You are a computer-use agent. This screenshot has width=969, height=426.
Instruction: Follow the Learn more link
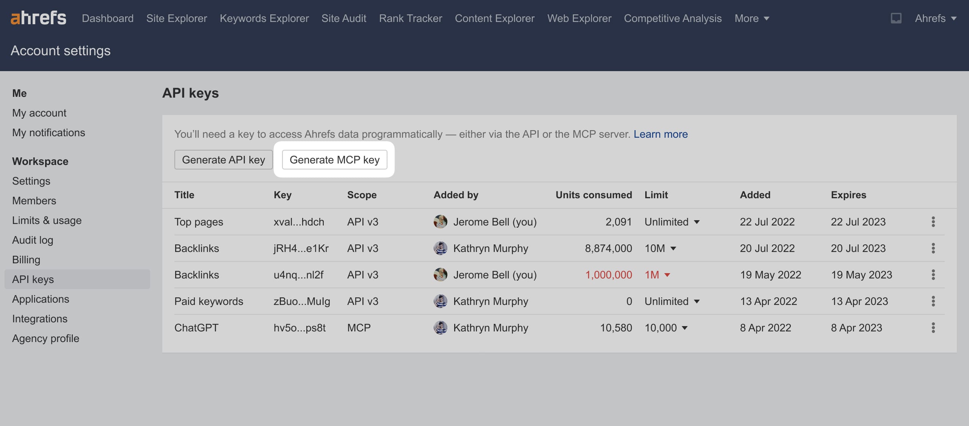[660, 134]
